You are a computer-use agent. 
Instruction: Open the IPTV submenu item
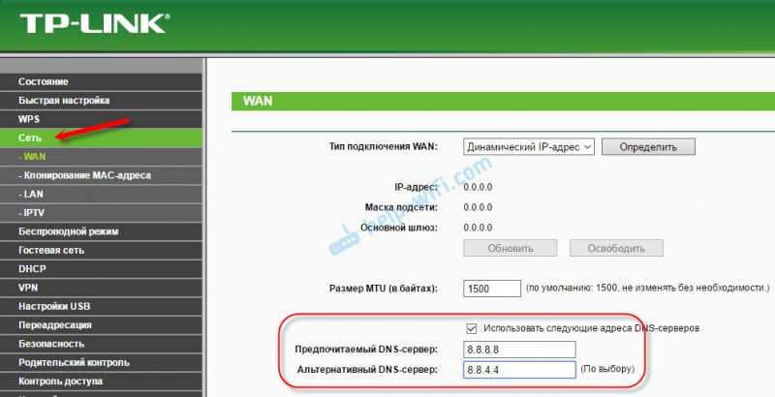click(101, 213)
